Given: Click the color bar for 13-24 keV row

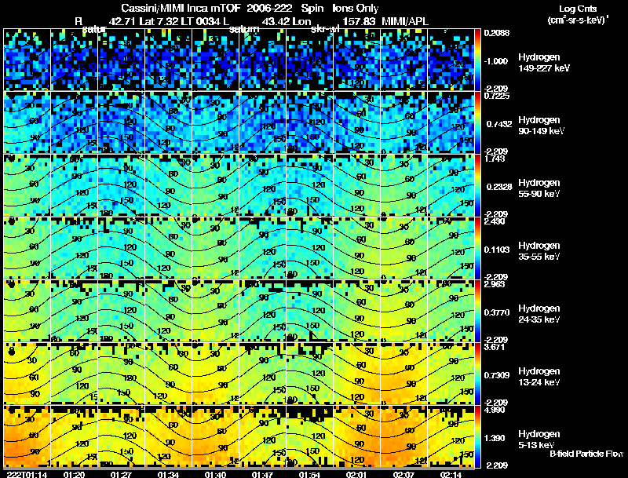Looking at the screenshot, I should pos(477,374).
